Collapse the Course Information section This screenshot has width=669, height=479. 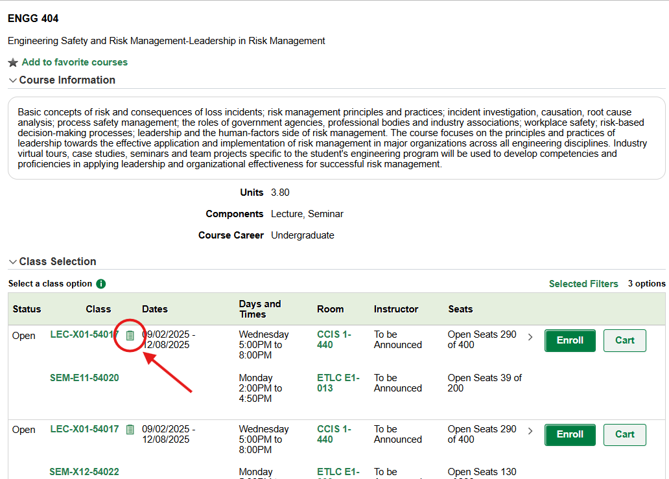12,79
